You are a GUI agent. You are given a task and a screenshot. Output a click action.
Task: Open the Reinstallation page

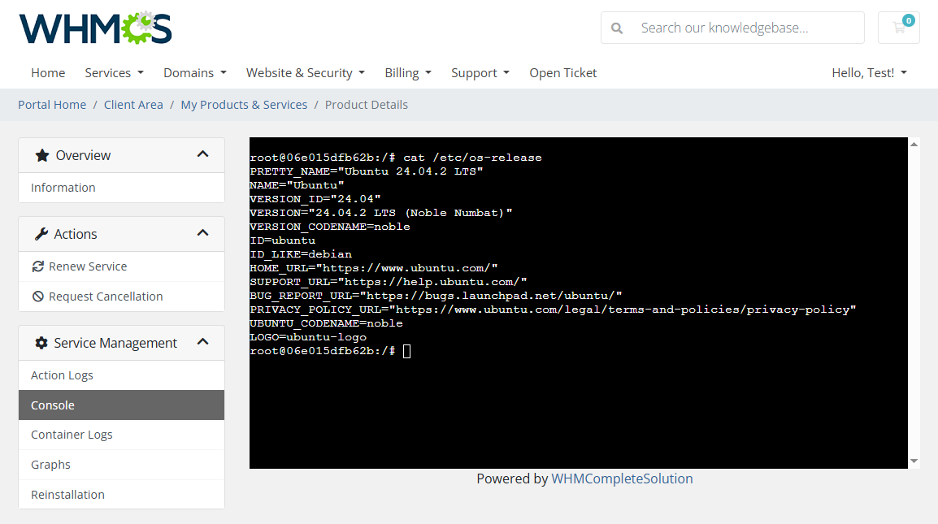[67, 494]
